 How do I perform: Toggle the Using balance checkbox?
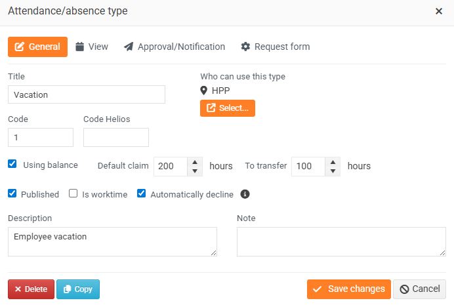point(12,165)
